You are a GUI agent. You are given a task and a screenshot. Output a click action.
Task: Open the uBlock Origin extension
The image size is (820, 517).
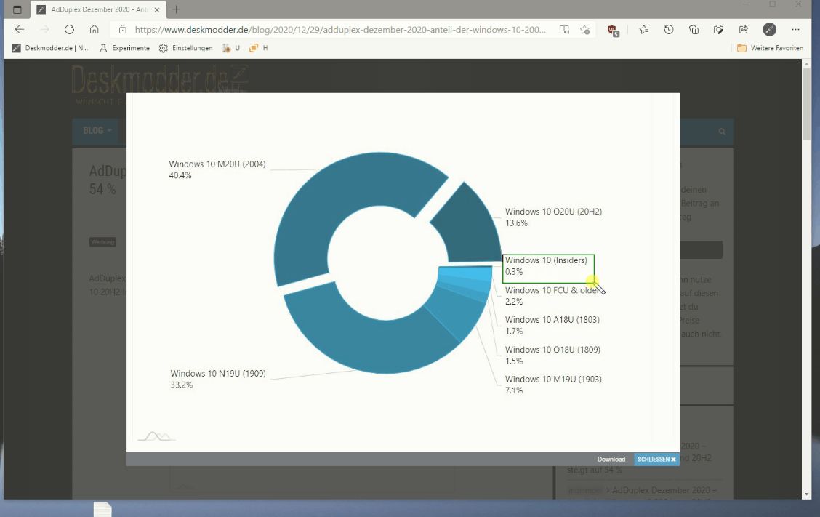coord(614,31)
